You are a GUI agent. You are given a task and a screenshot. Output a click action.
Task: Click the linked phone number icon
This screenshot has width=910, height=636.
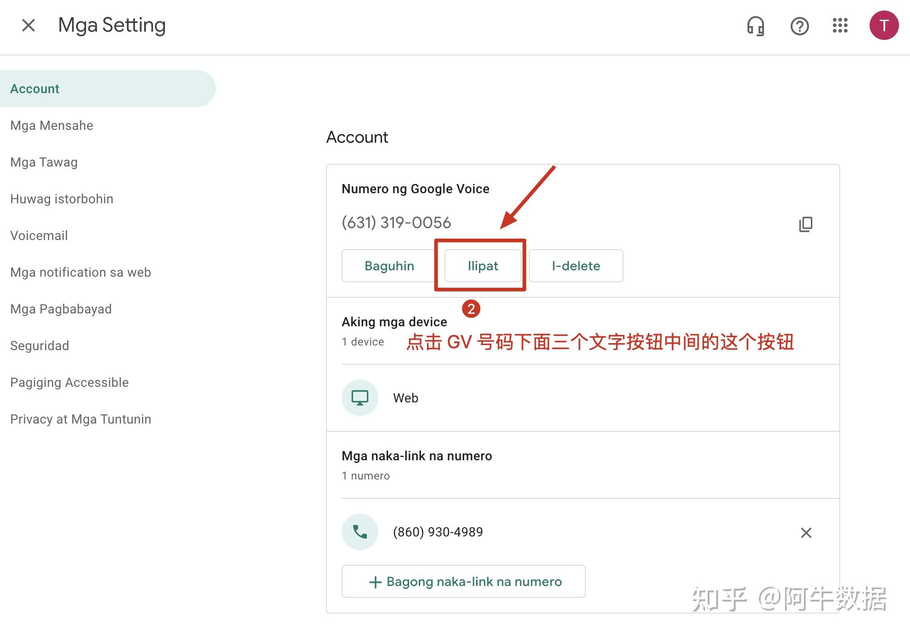pyautogui.click(x=359, y=532)
